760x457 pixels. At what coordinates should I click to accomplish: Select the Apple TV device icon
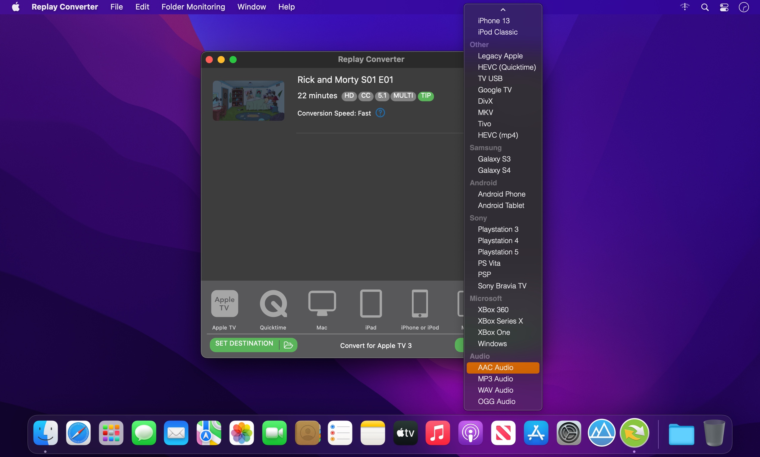click(x=224, y=303)
